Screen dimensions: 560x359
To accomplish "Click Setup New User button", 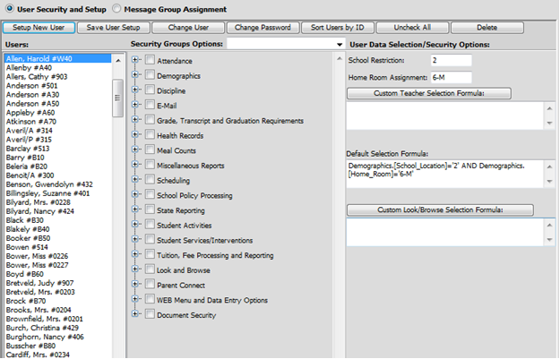I will tap(39, 28).
